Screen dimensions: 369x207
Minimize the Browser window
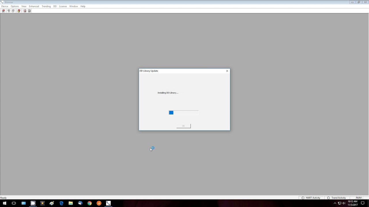(x=352, y=2)
